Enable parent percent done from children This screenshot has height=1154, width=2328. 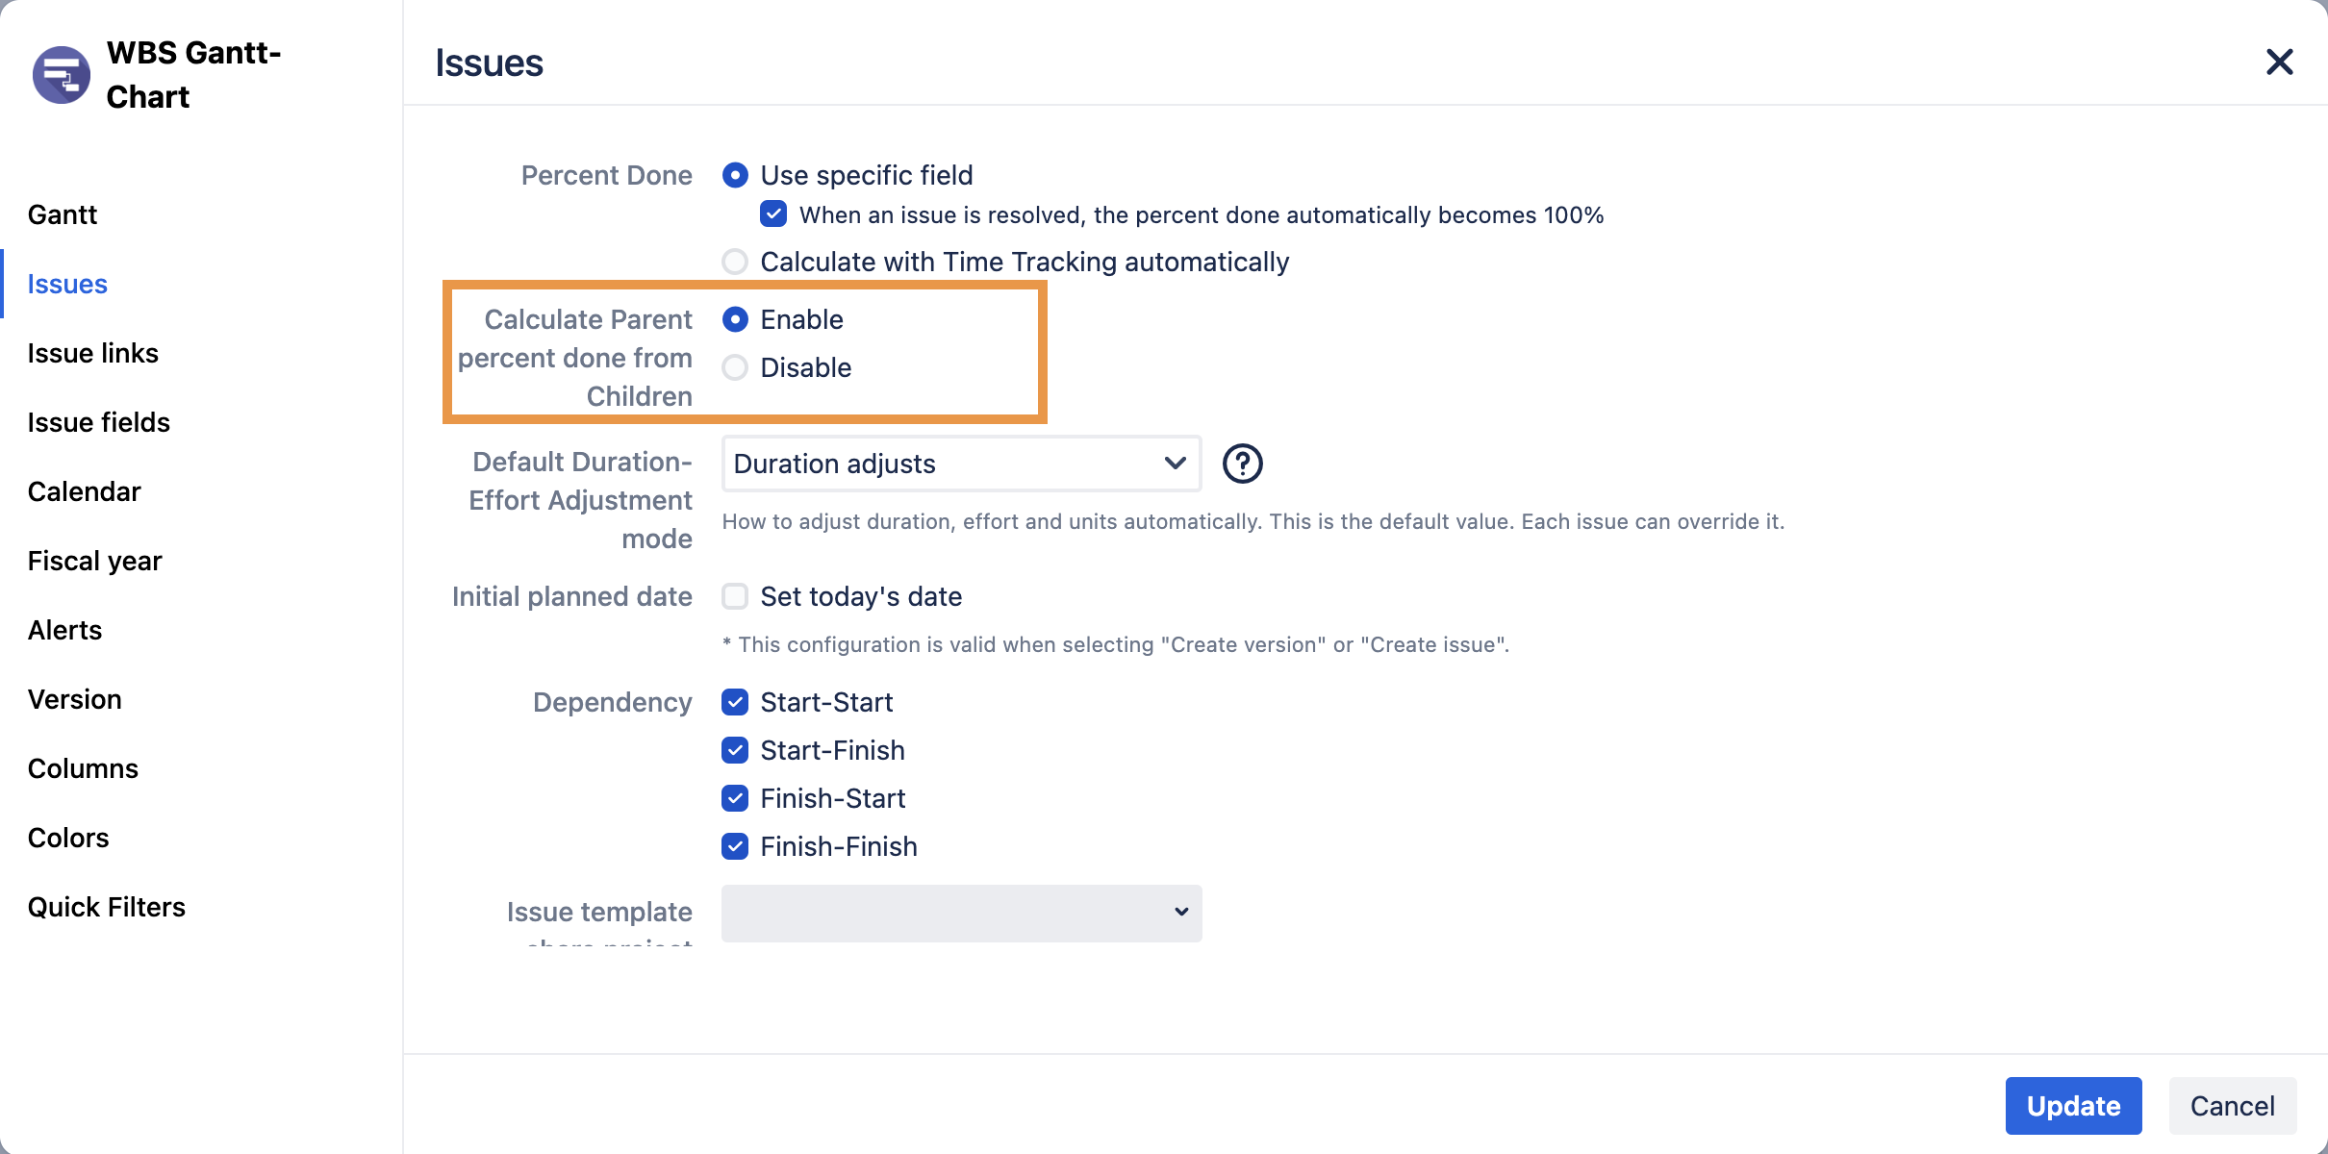click(x=735, y=319)
